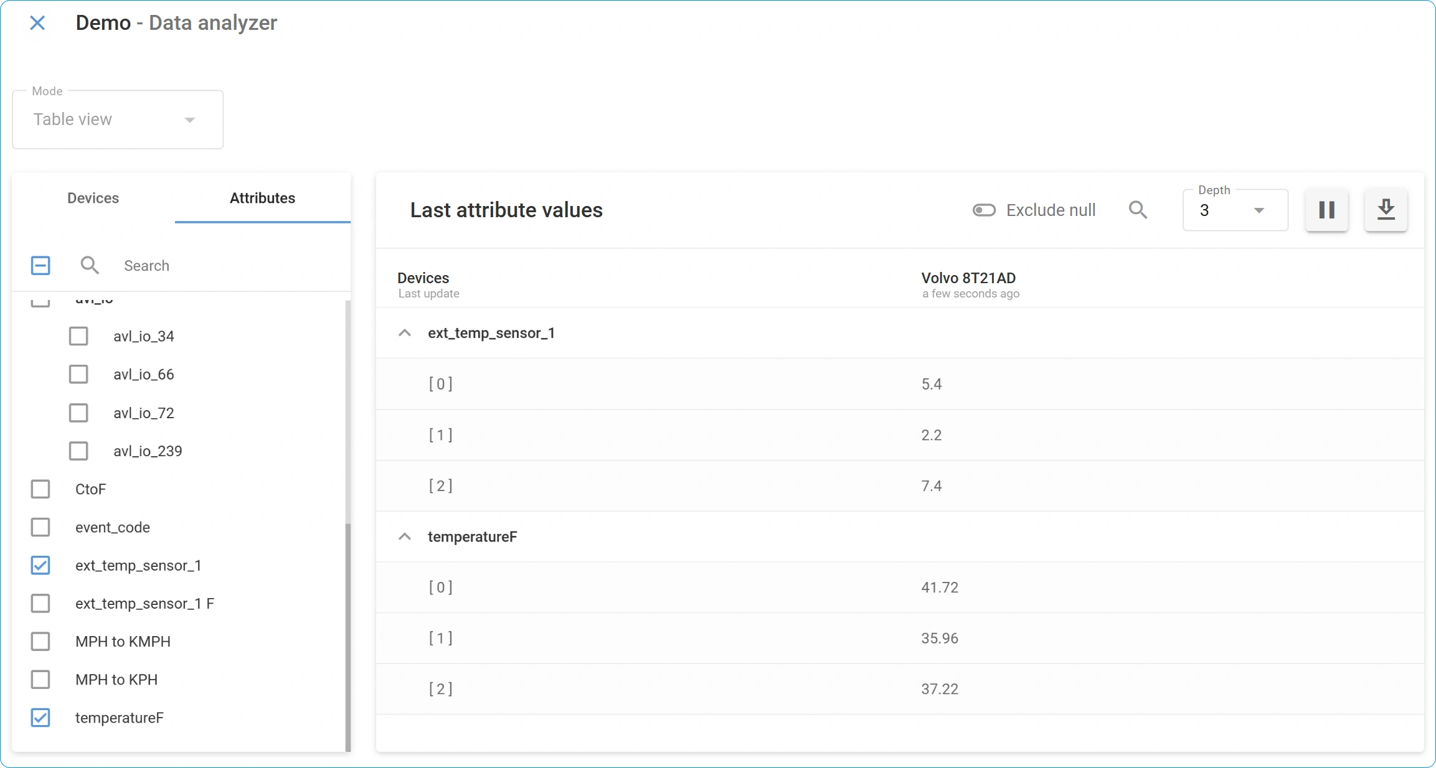Close the Data analyzer dialog

[37, 23]
